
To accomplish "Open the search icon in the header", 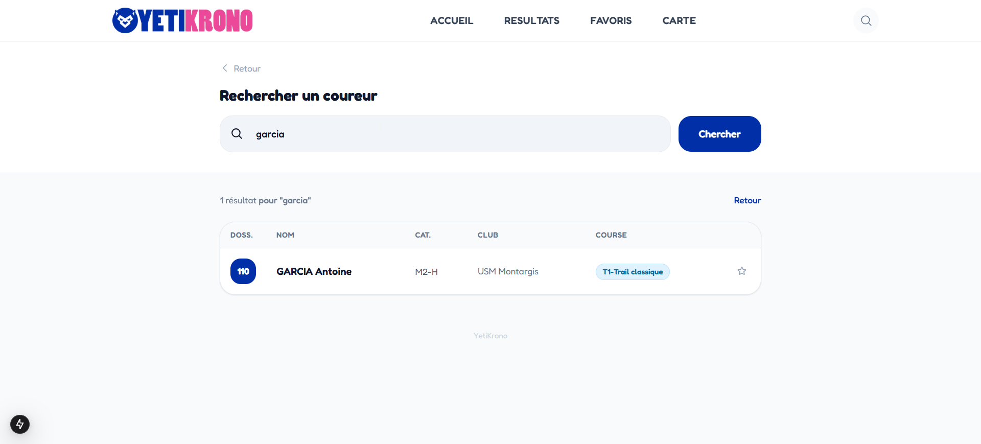I will [866, 20].
